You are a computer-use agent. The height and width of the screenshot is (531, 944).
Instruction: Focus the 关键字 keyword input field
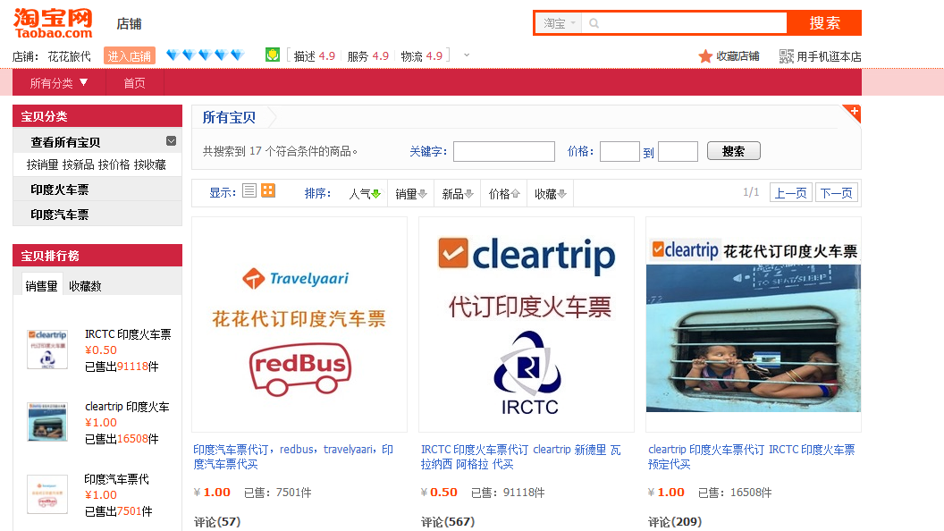pos(504,151)
